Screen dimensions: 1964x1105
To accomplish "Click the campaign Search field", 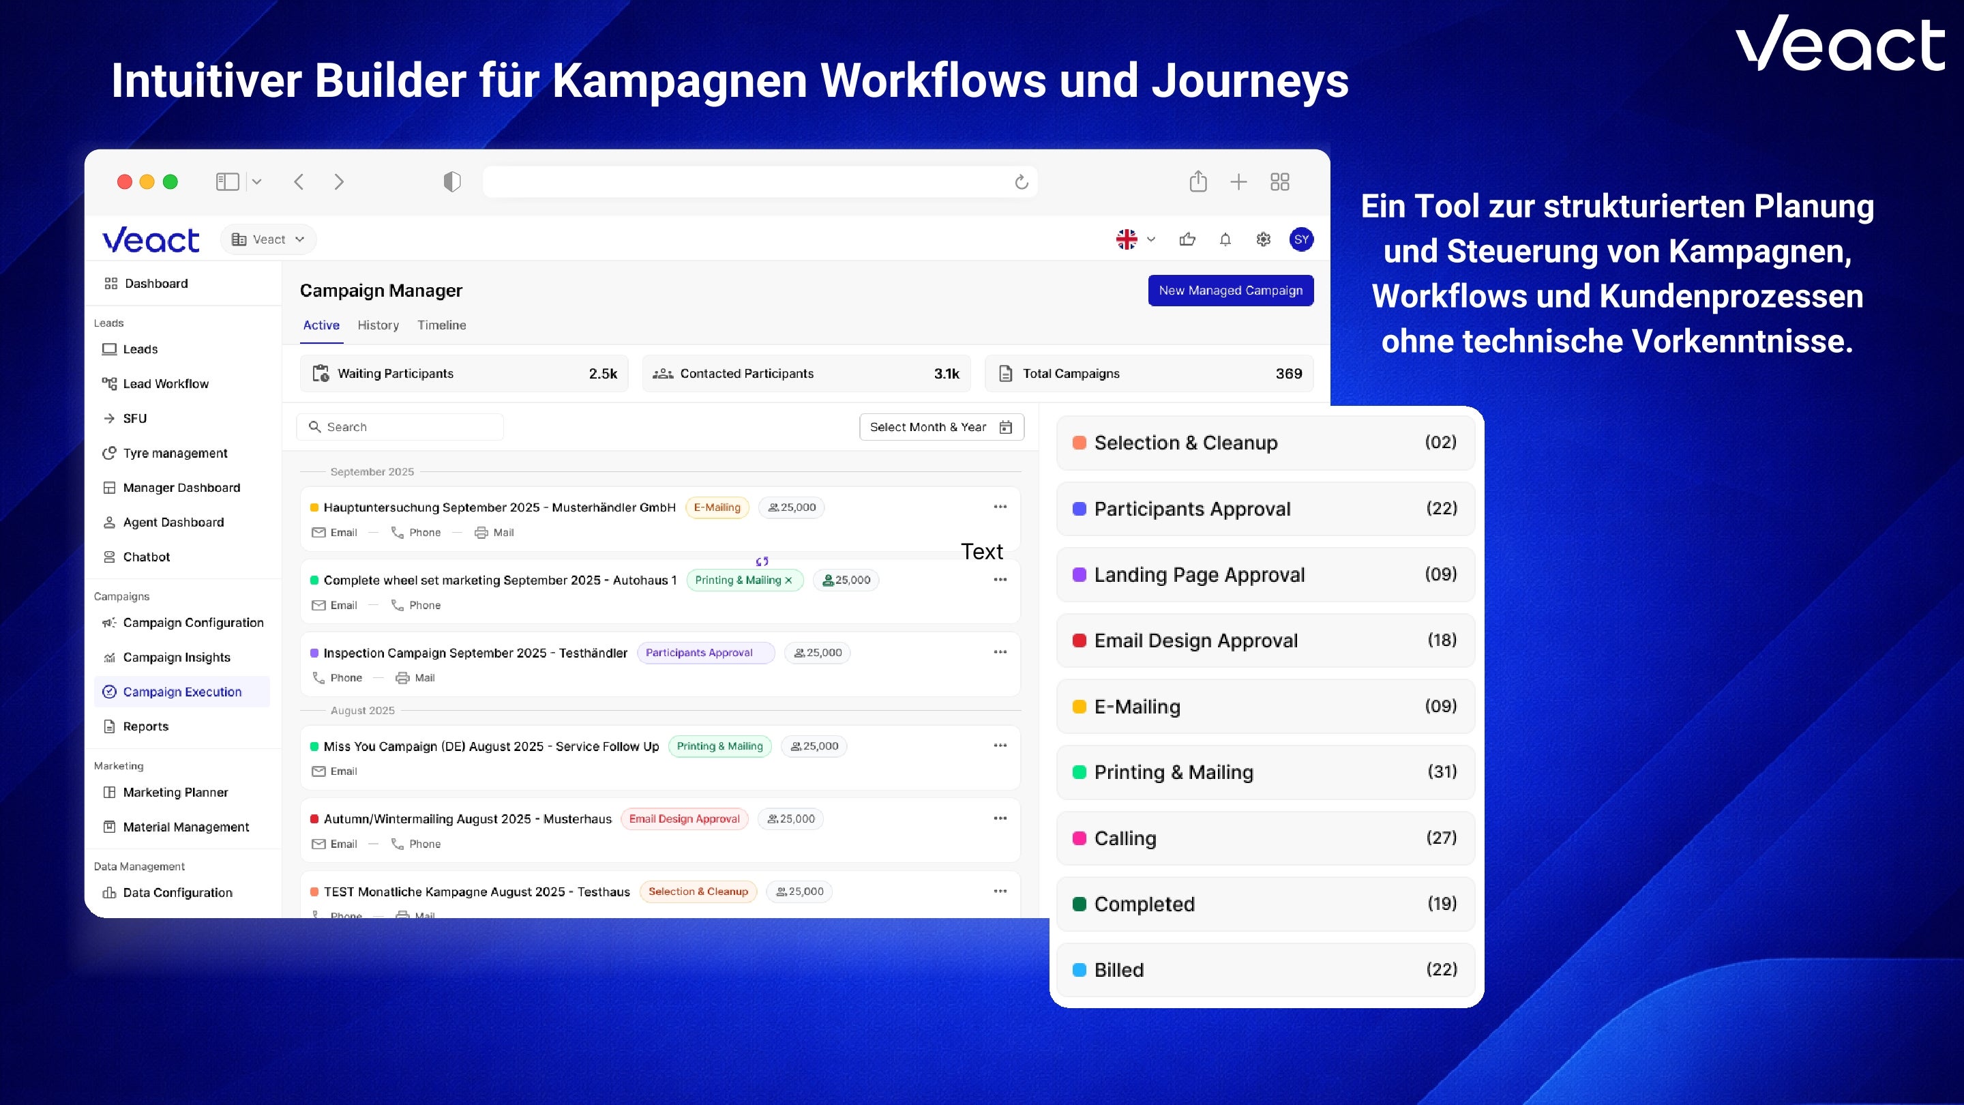I will [x=400, y=427].
